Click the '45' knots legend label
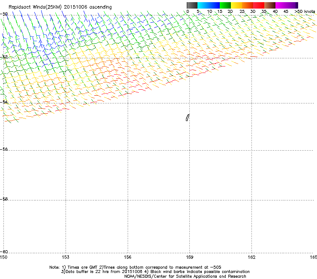This screenshot has height=279, width=317. 286,11
